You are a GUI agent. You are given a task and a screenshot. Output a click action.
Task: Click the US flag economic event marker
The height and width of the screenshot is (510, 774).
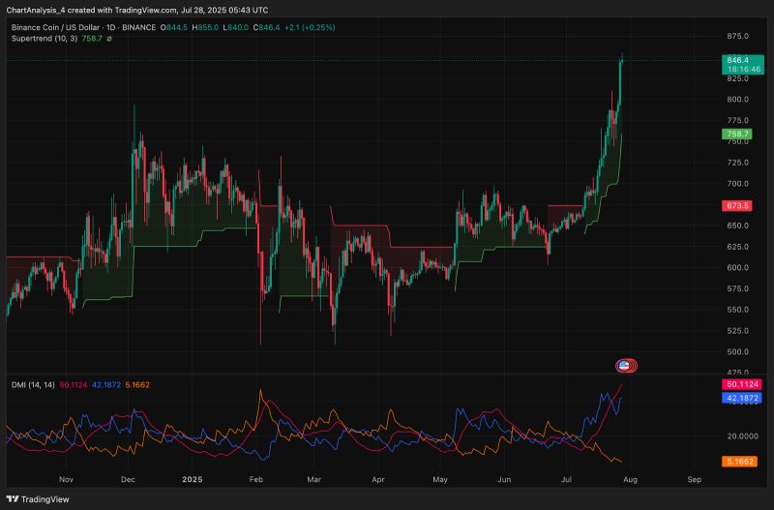click(625, 365)
